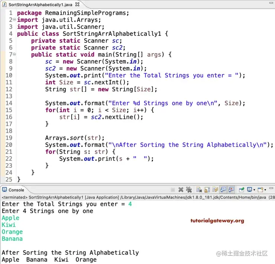Collapse the import block fold marker at line 2
The image size is (275, 264).
coord(14,20)
